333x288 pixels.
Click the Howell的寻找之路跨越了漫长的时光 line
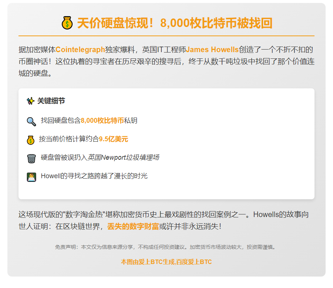point(94,176)
